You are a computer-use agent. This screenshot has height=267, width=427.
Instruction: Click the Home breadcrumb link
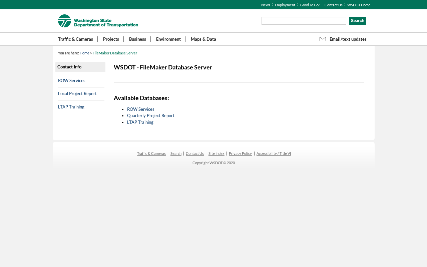point(84,53)
